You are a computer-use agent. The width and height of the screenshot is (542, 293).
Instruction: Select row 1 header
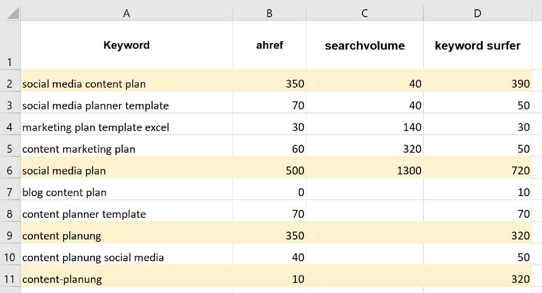click(x=10, y=45)
